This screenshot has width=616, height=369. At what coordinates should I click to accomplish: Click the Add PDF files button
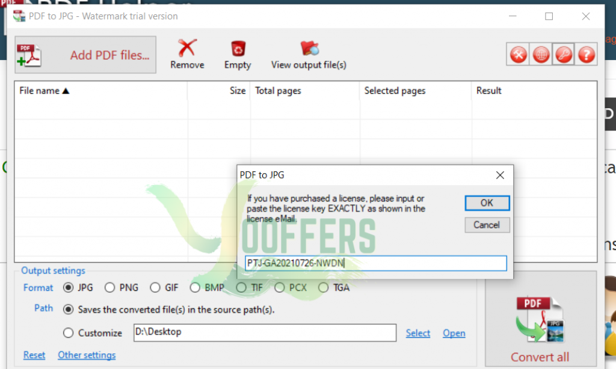click(x=85, y=55)
